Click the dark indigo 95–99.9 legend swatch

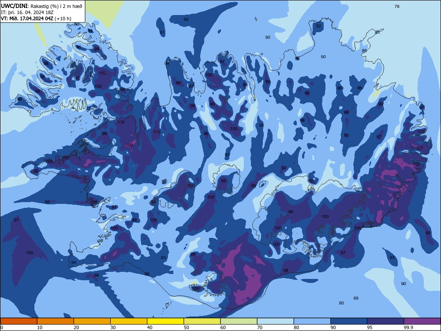pyautogui.click(x=385, y=321)
